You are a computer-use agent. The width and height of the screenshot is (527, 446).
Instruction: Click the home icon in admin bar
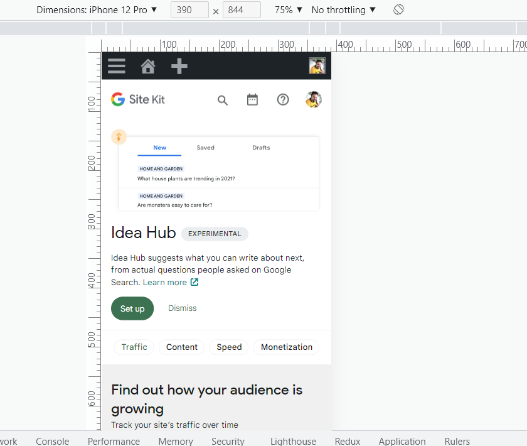pos(148,66)
